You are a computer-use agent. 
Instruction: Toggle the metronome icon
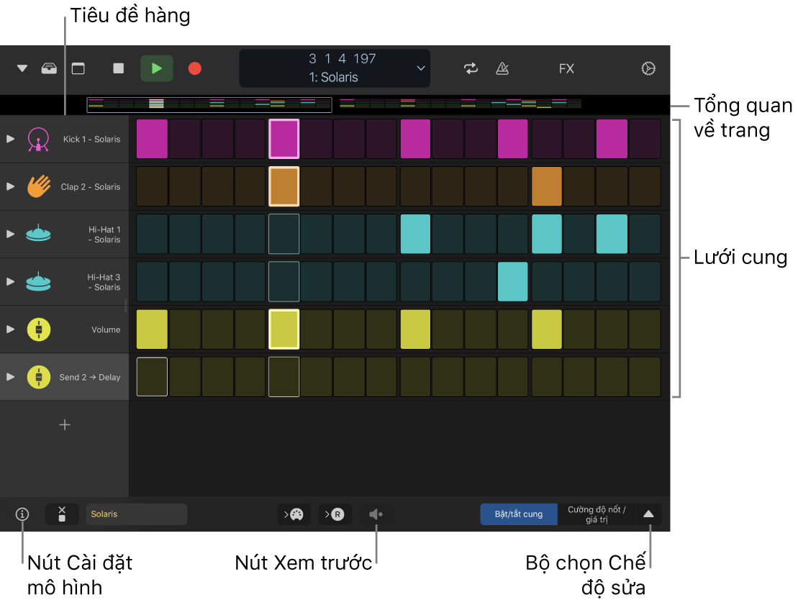tap(502, 68)
